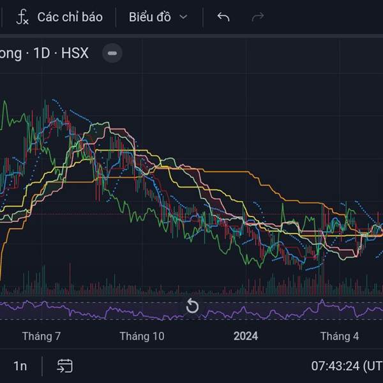Click the 07:43:24 clock timezone
The image size is (383, 383).
(347, 366)
